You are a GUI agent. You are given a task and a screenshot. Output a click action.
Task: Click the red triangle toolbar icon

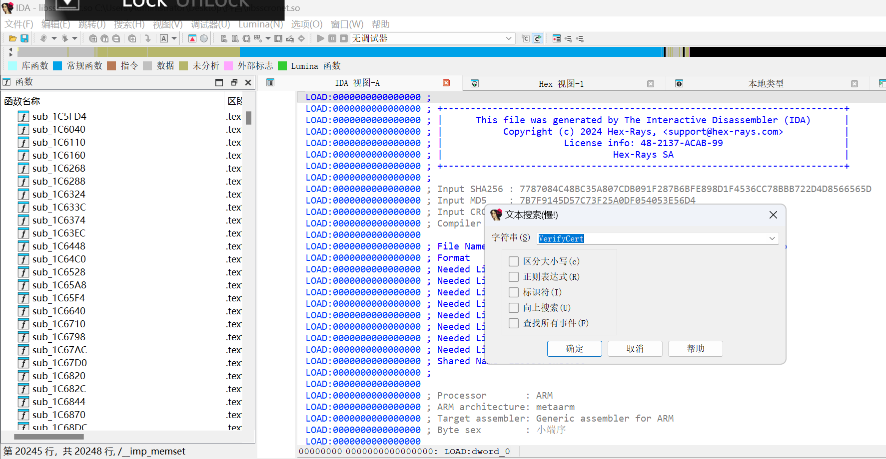click(192, 38)
